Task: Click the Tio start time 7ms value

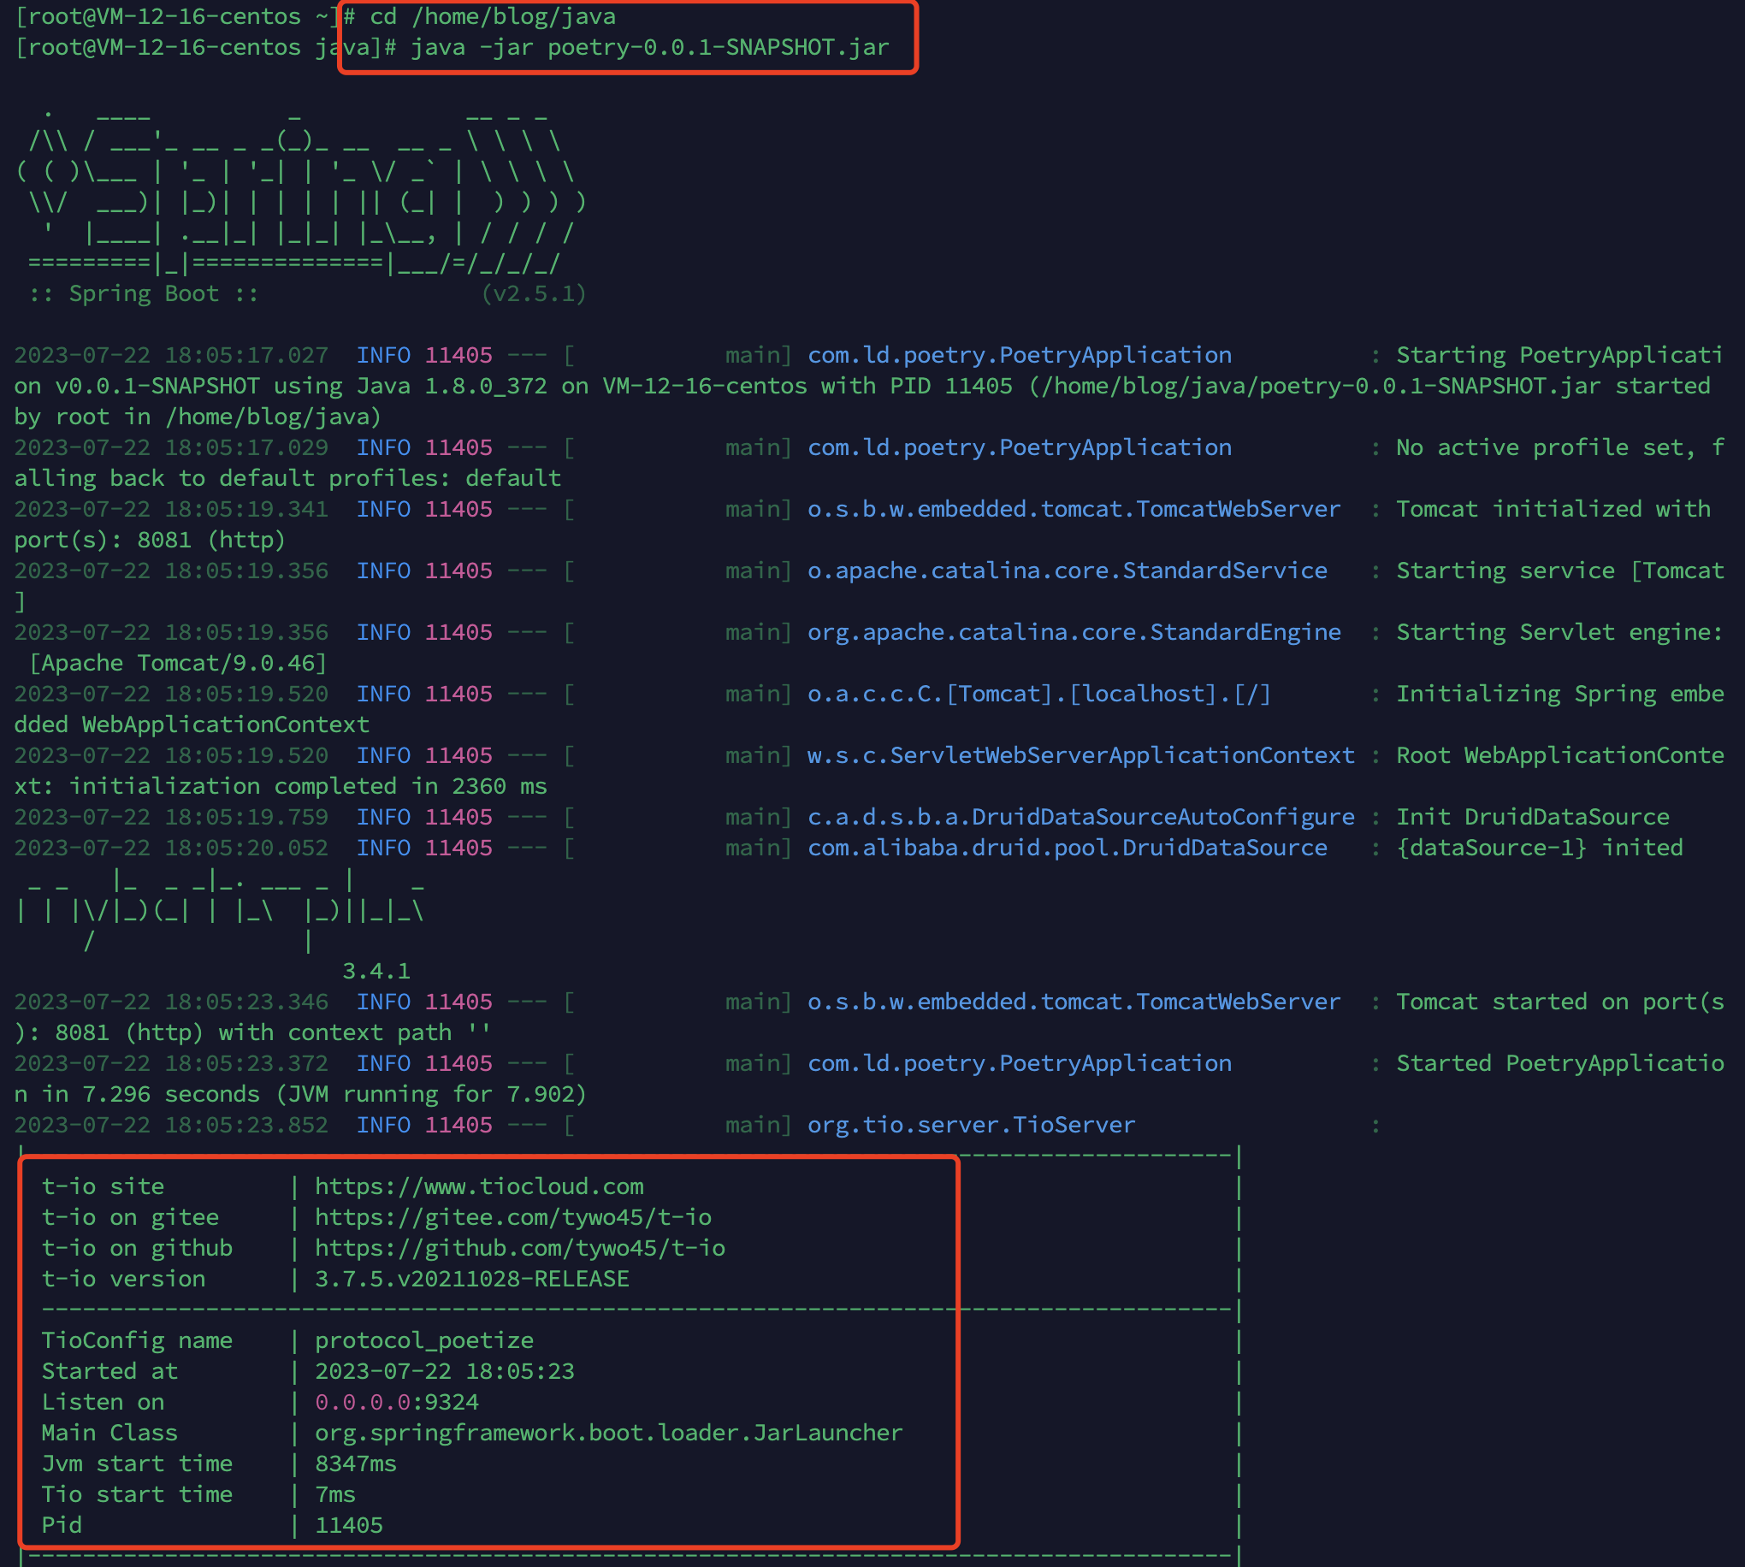Action: 334,1494
